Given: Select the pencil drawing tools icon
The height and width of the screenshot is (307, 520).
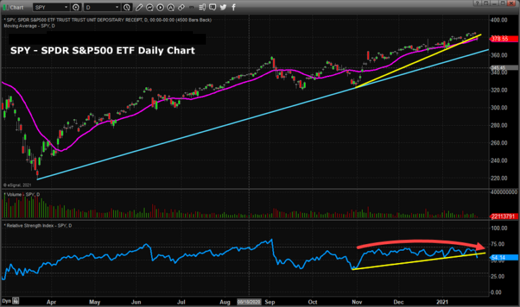Looking at the screenshot, I should click(139, 7).
